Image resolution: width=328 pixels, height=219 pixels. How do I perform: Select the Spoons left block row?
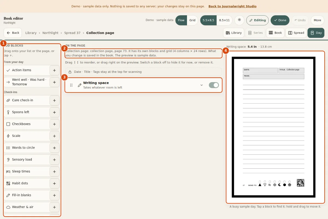(27, 112)
